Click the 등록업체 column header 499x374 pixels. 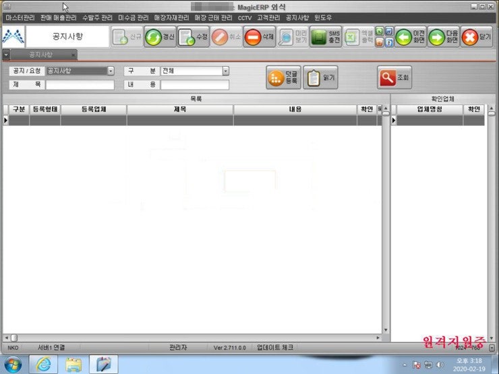(x=94, y=109)
